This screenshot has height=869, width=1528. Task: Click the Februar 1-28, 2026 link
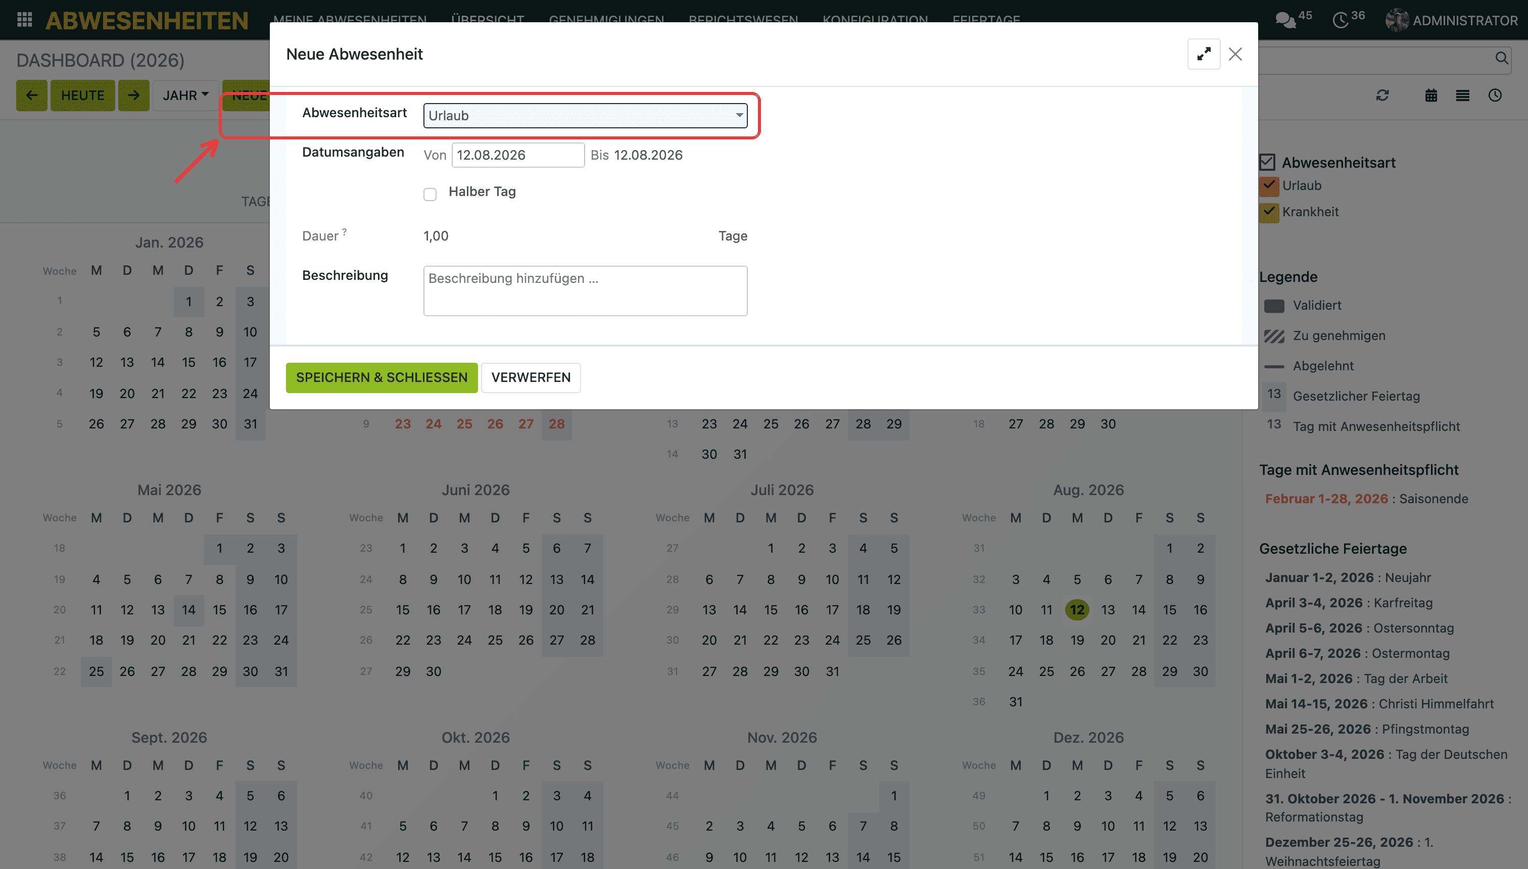point(1326,499)
